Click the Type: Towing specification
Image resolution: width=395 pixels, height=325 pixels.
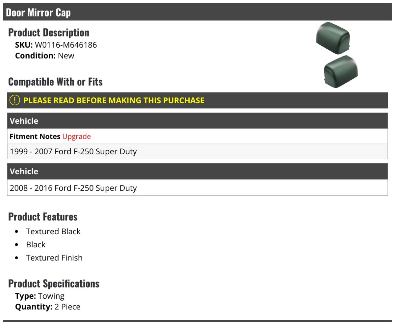[40, 296]
